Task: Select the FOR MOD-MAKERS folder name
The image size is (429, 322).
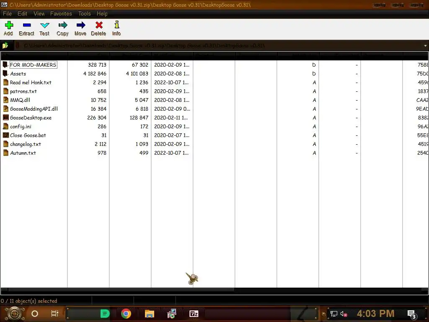Action: pyautogui.click(x=33, y=65)
